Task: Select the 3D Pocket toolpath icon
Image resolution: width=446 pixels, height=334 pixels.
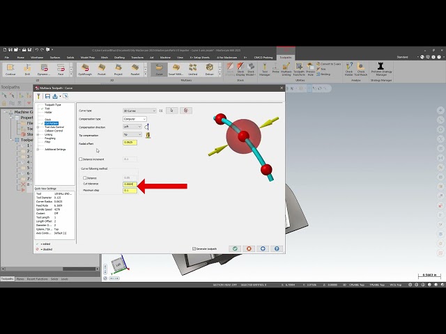Action: [x=102, y=70]
